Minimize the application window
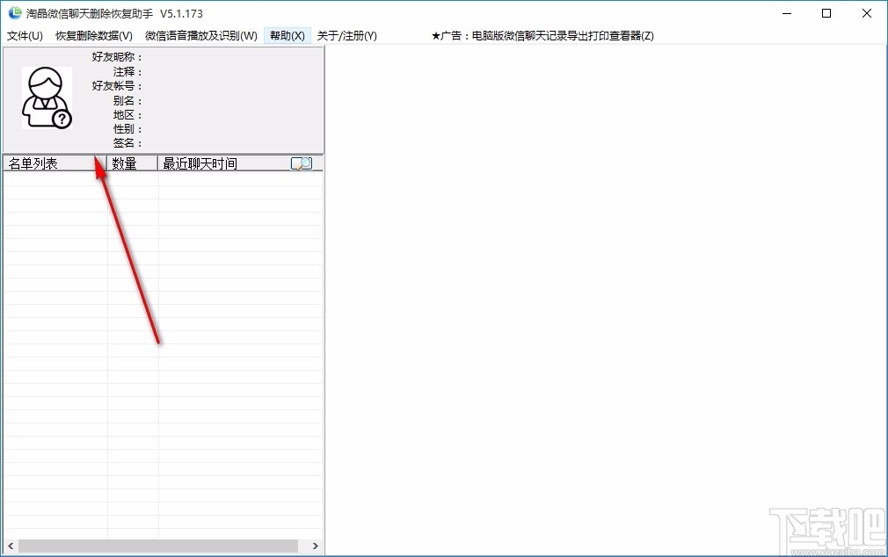This screenshot has width=888, height=557. (787, 13)
